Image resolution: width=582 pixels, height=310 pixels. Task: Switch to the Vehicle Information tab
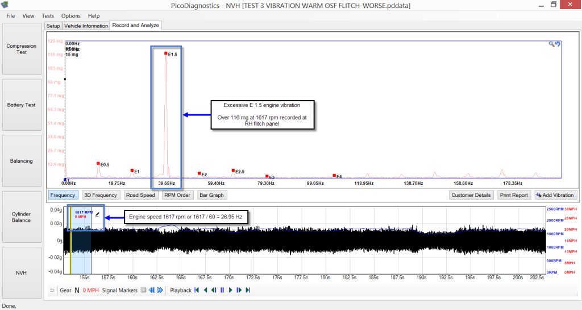[x=86, y=26]
